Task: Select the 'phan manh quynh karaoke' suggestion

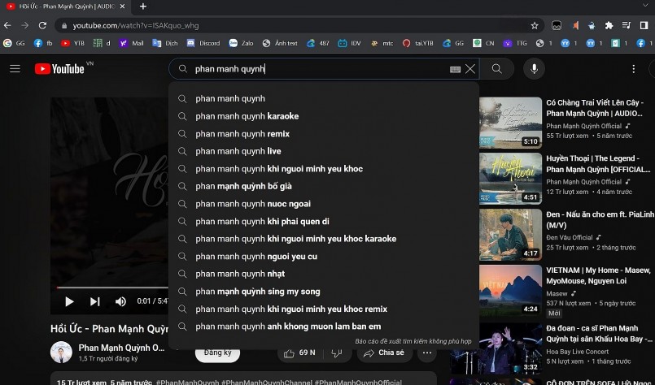Action: (247, 116)
